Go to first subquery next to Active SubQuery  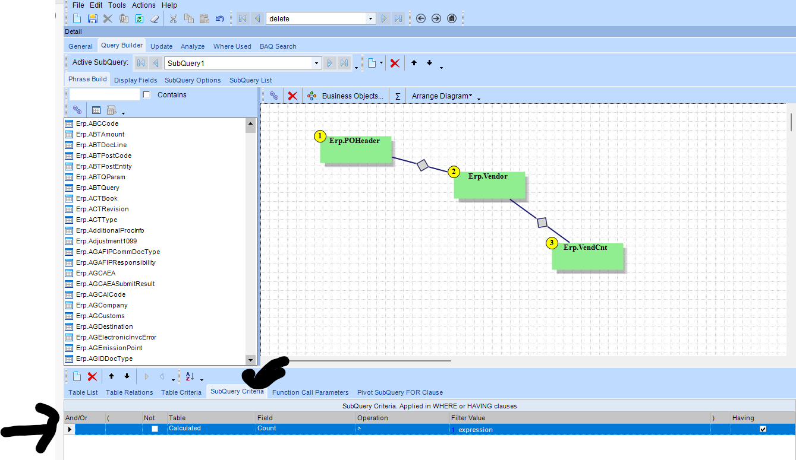(141, 63)
